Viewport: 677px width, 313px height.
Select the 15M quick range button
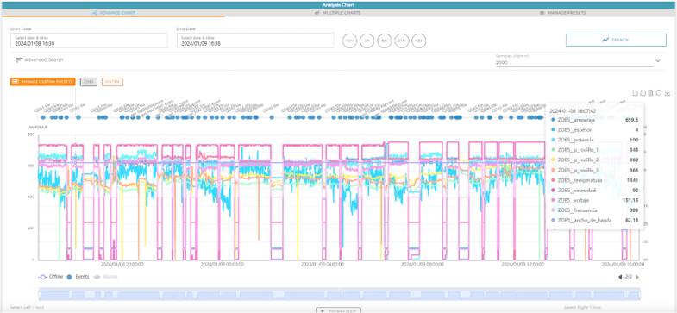pos(350,41)
